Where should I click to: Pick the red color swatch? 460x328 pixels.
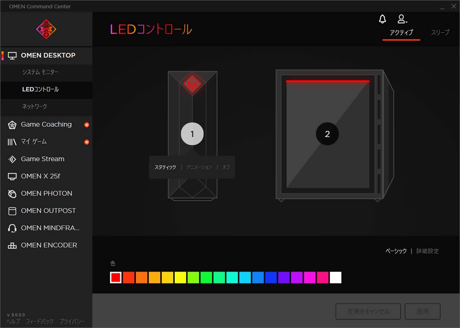click(x=116, y=278)
